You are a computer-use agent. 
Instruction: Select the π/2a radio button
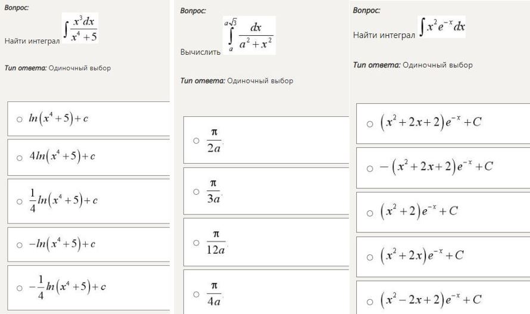tap(196, 141)
